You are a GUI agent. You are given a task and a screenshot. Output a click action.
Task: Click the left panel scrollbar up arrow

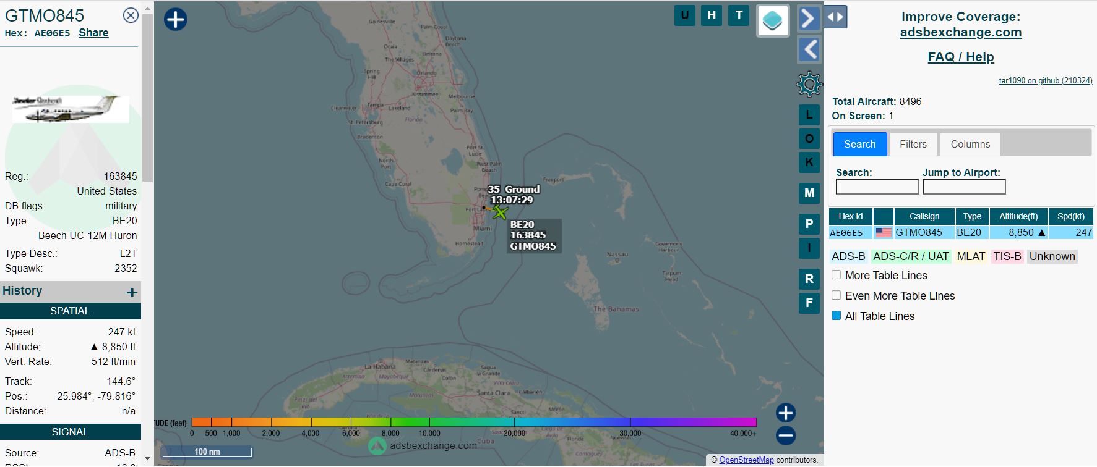click(x=147, y=9)
